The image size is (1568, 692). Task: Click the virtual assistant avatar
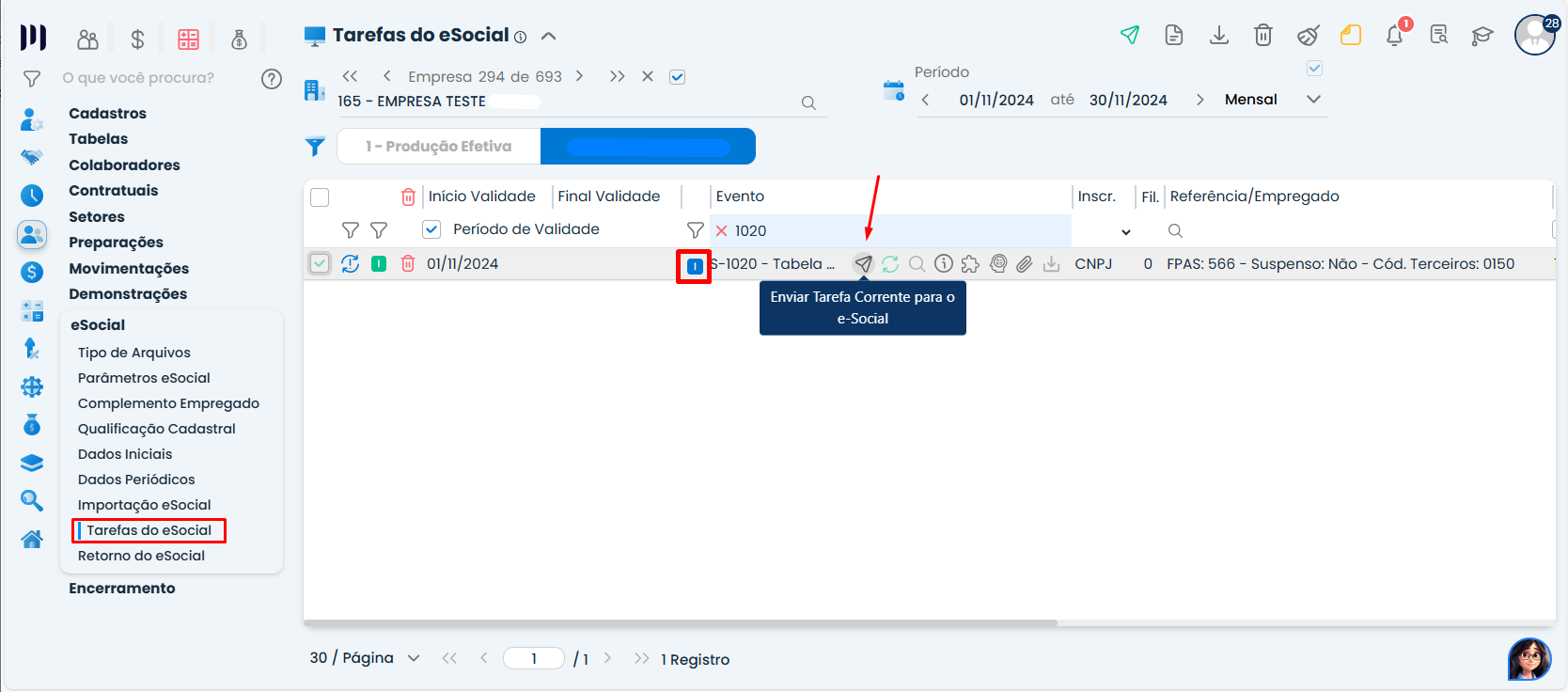(1529, 658)
